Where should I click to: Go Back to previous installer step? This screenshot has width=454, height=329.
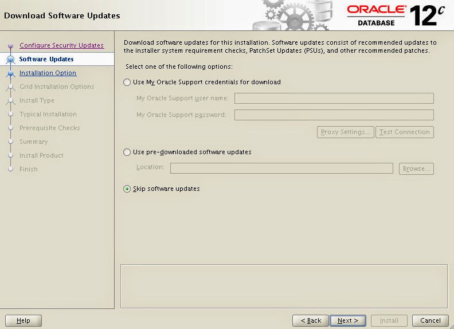click(310, 320)
